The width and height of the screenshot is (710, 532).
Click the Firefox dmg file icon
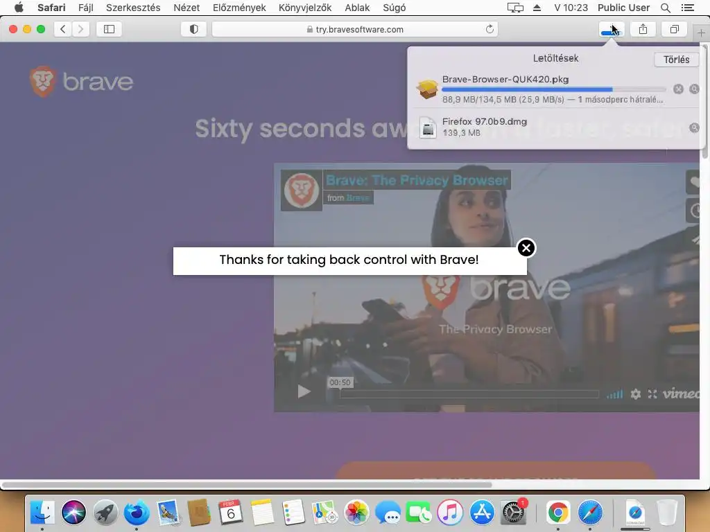point(427,127)
